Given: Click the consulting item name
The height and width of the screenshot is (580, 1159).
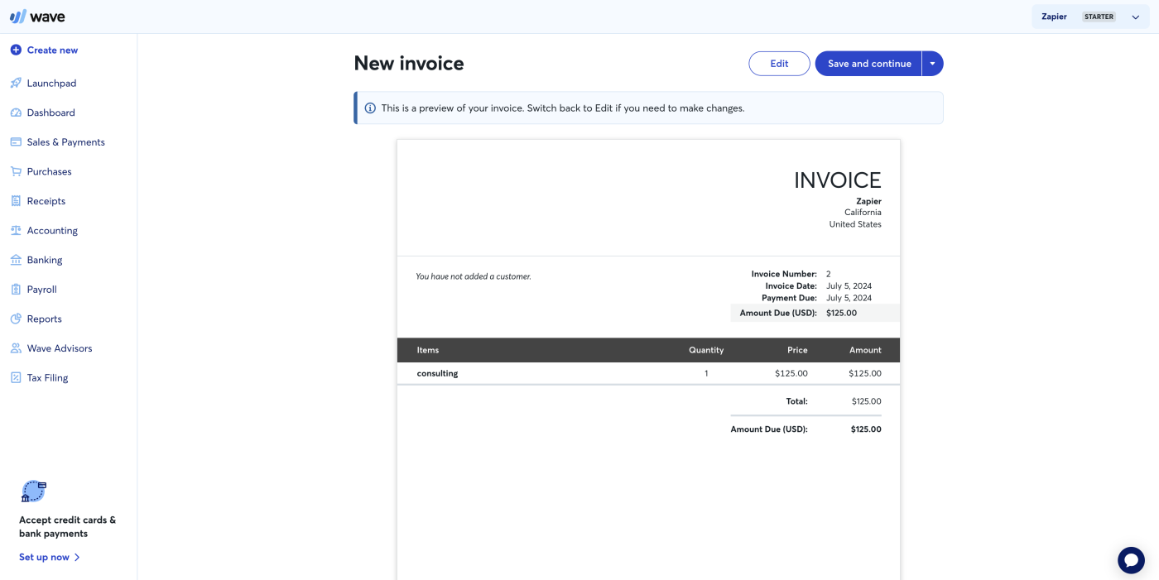Looking at the screenshot, I should (437, 374).
